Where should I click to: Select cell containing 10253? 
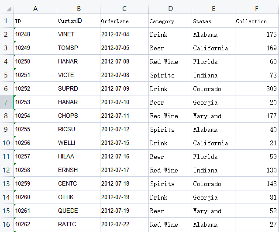tap(35, 102)
